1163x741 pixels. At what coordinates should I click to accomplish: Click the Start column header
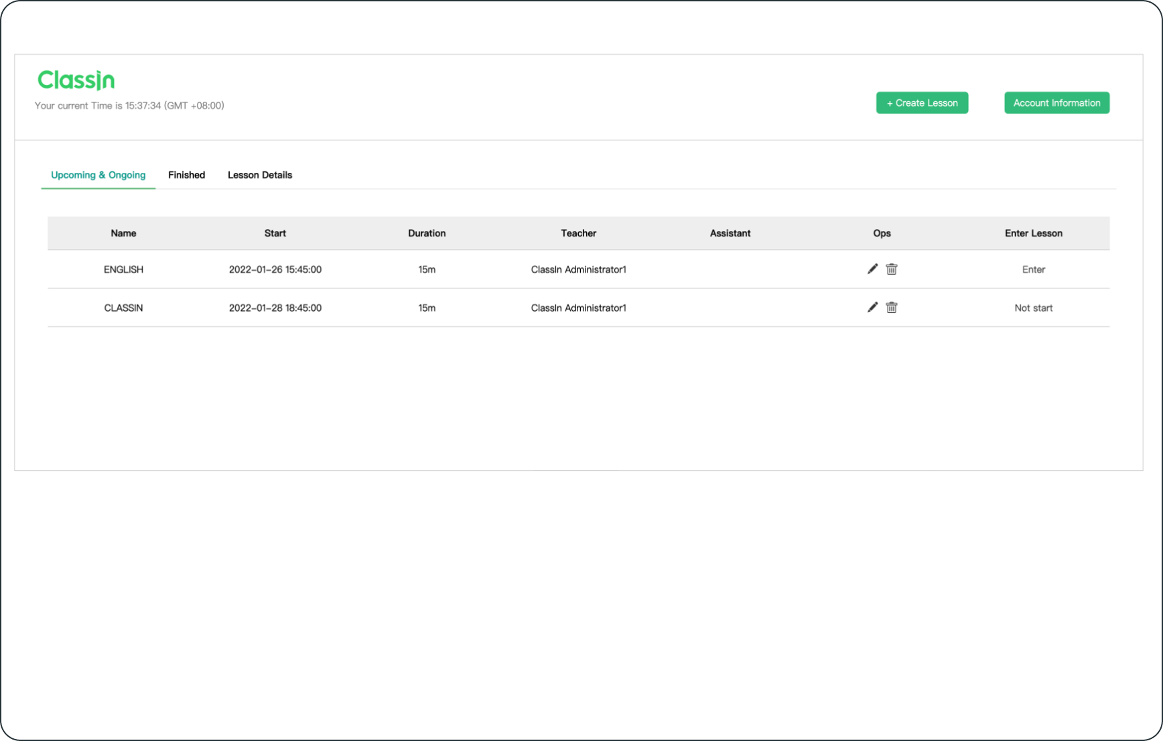pos(275,233)
